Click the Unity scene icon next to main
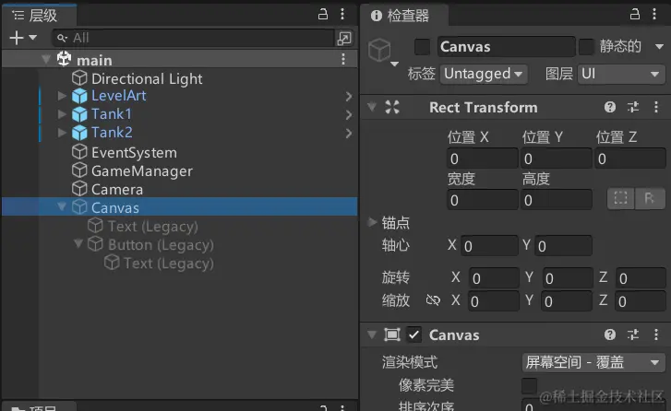 (65, 59)
